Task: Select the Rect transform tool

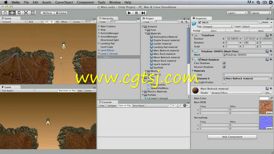Action: (33, 13)
